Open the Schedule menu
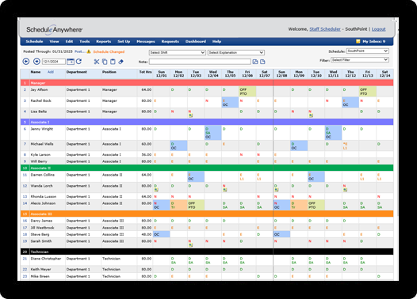 pyautogui.click(x=34, y=41)
